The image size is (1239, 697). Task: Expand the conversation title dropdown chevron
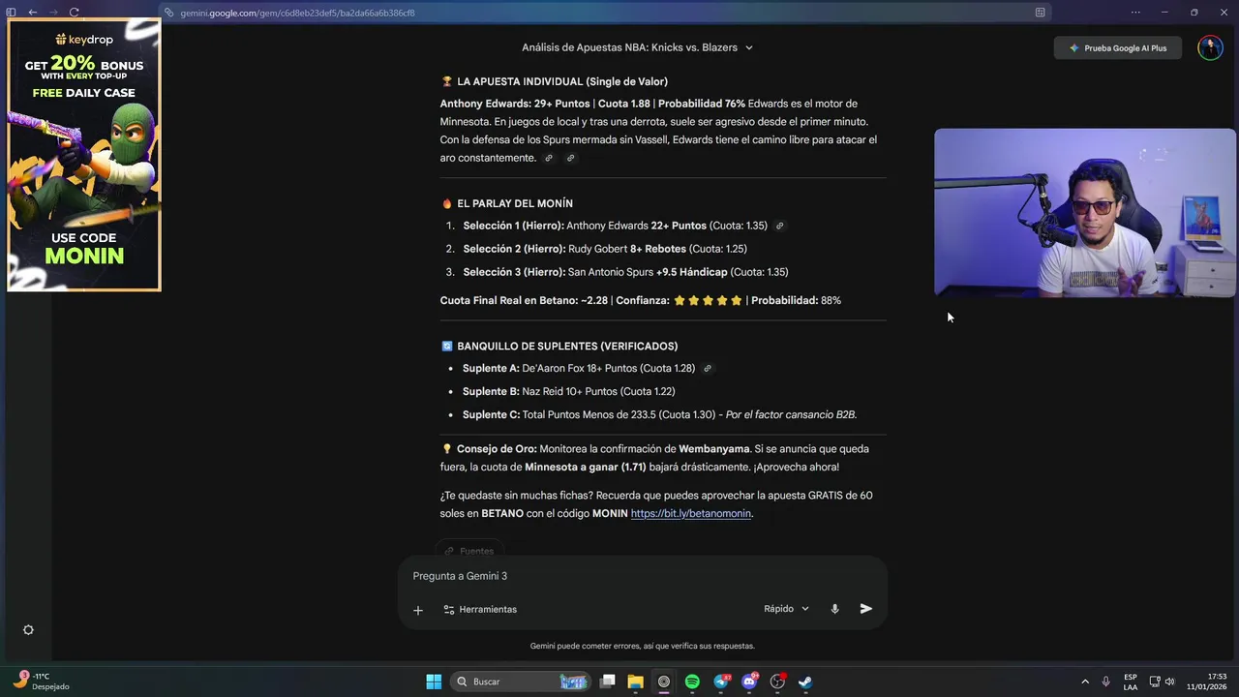[x=749, y=47]
